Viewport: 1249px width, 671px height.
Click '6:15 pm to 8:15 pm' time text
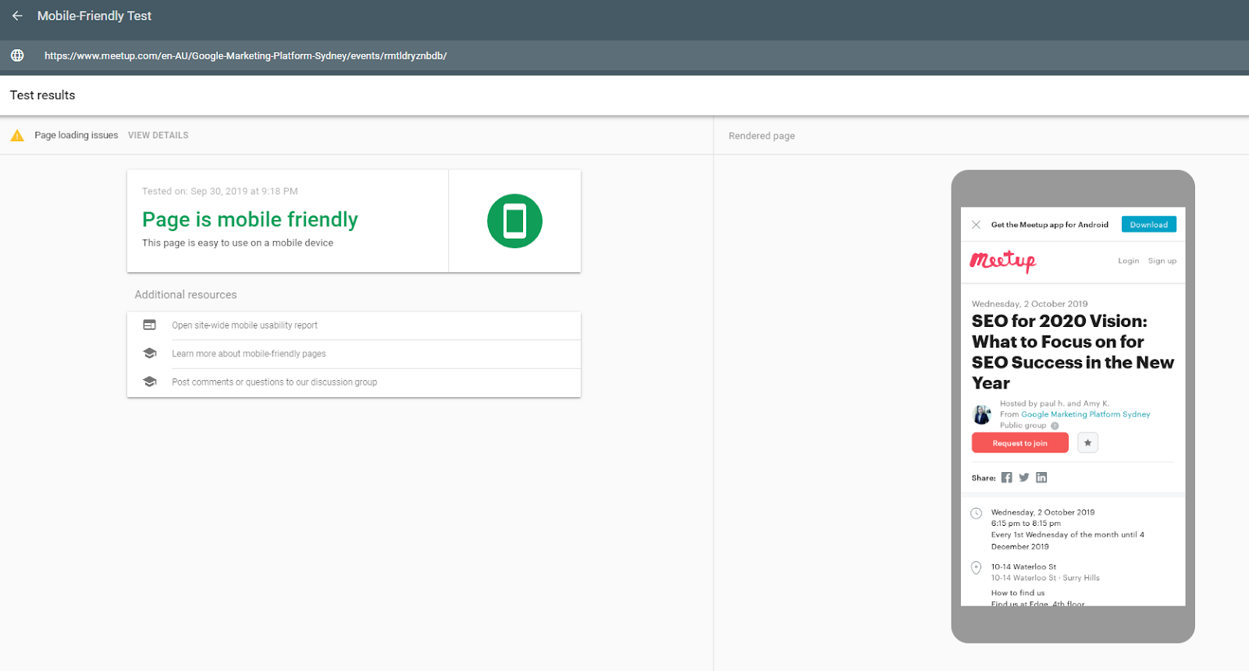[1026, 524]
